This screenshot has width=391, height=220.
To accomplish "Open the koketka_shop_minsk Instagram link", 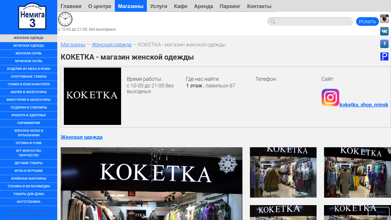I will click(364, 105).
